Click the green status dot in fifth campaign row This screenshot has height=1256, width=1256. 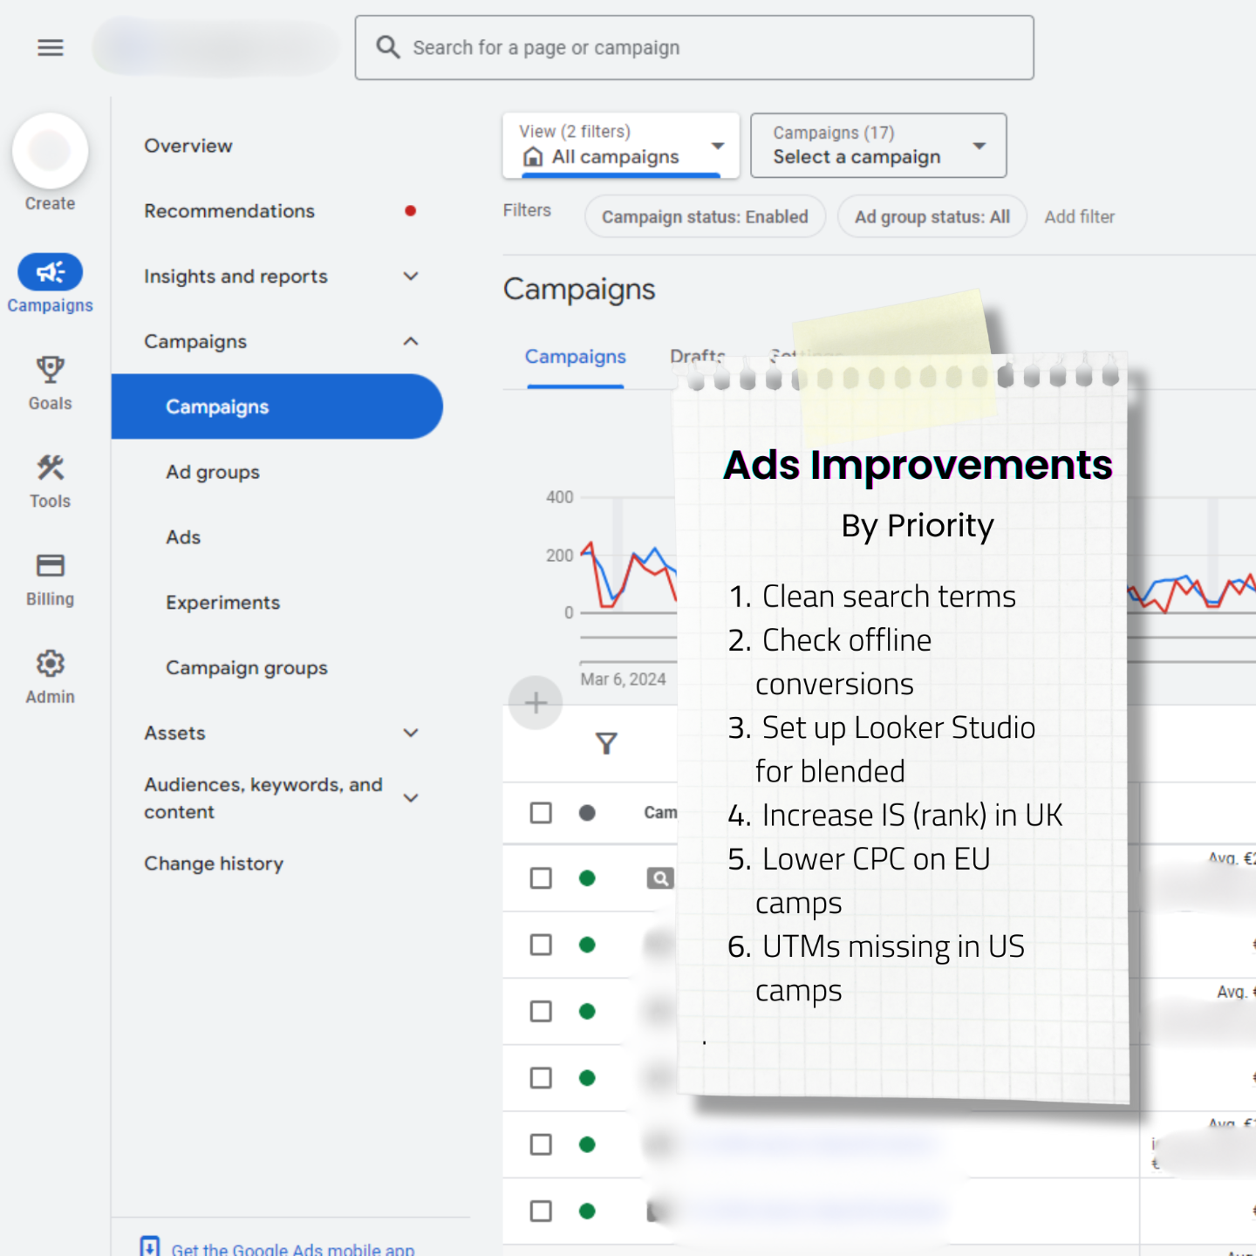click(587, 1144)
